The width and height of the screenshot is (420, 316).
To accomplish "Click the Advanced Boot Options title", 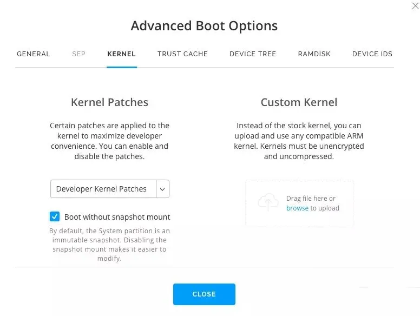I will [204, 25].
